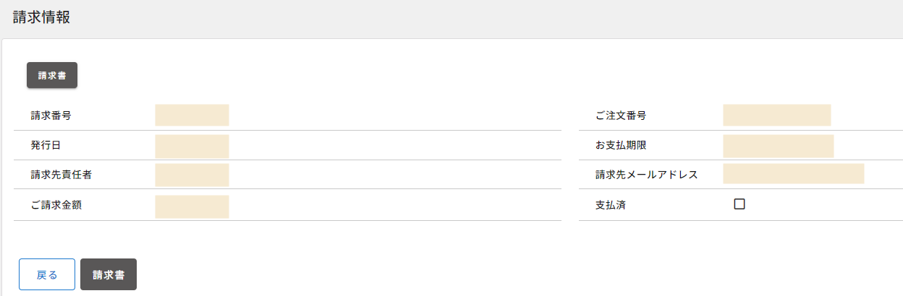Viewport: 903px width, 296px height.
Task: Click the 請求先メールアドレス label text
Action: [646, 175]
